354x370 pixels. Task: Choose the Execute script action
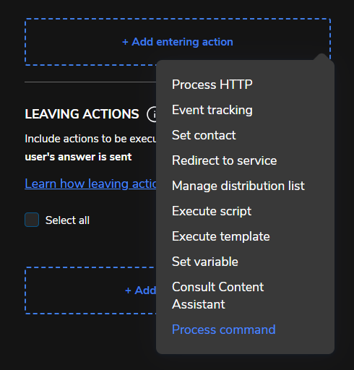pos(212,211)
